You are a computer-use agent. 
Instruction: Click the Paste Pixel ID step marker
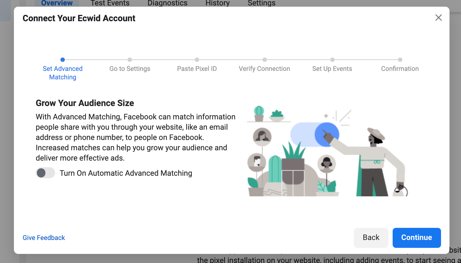pyautogui.click(x=197, y=60)
